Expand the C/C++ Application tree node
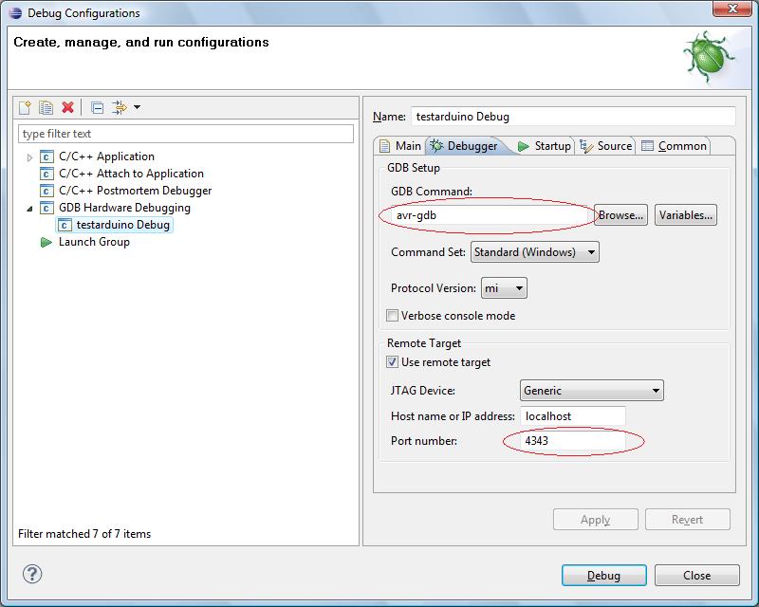This screenshot has width=759, height=607. point(30,157)
